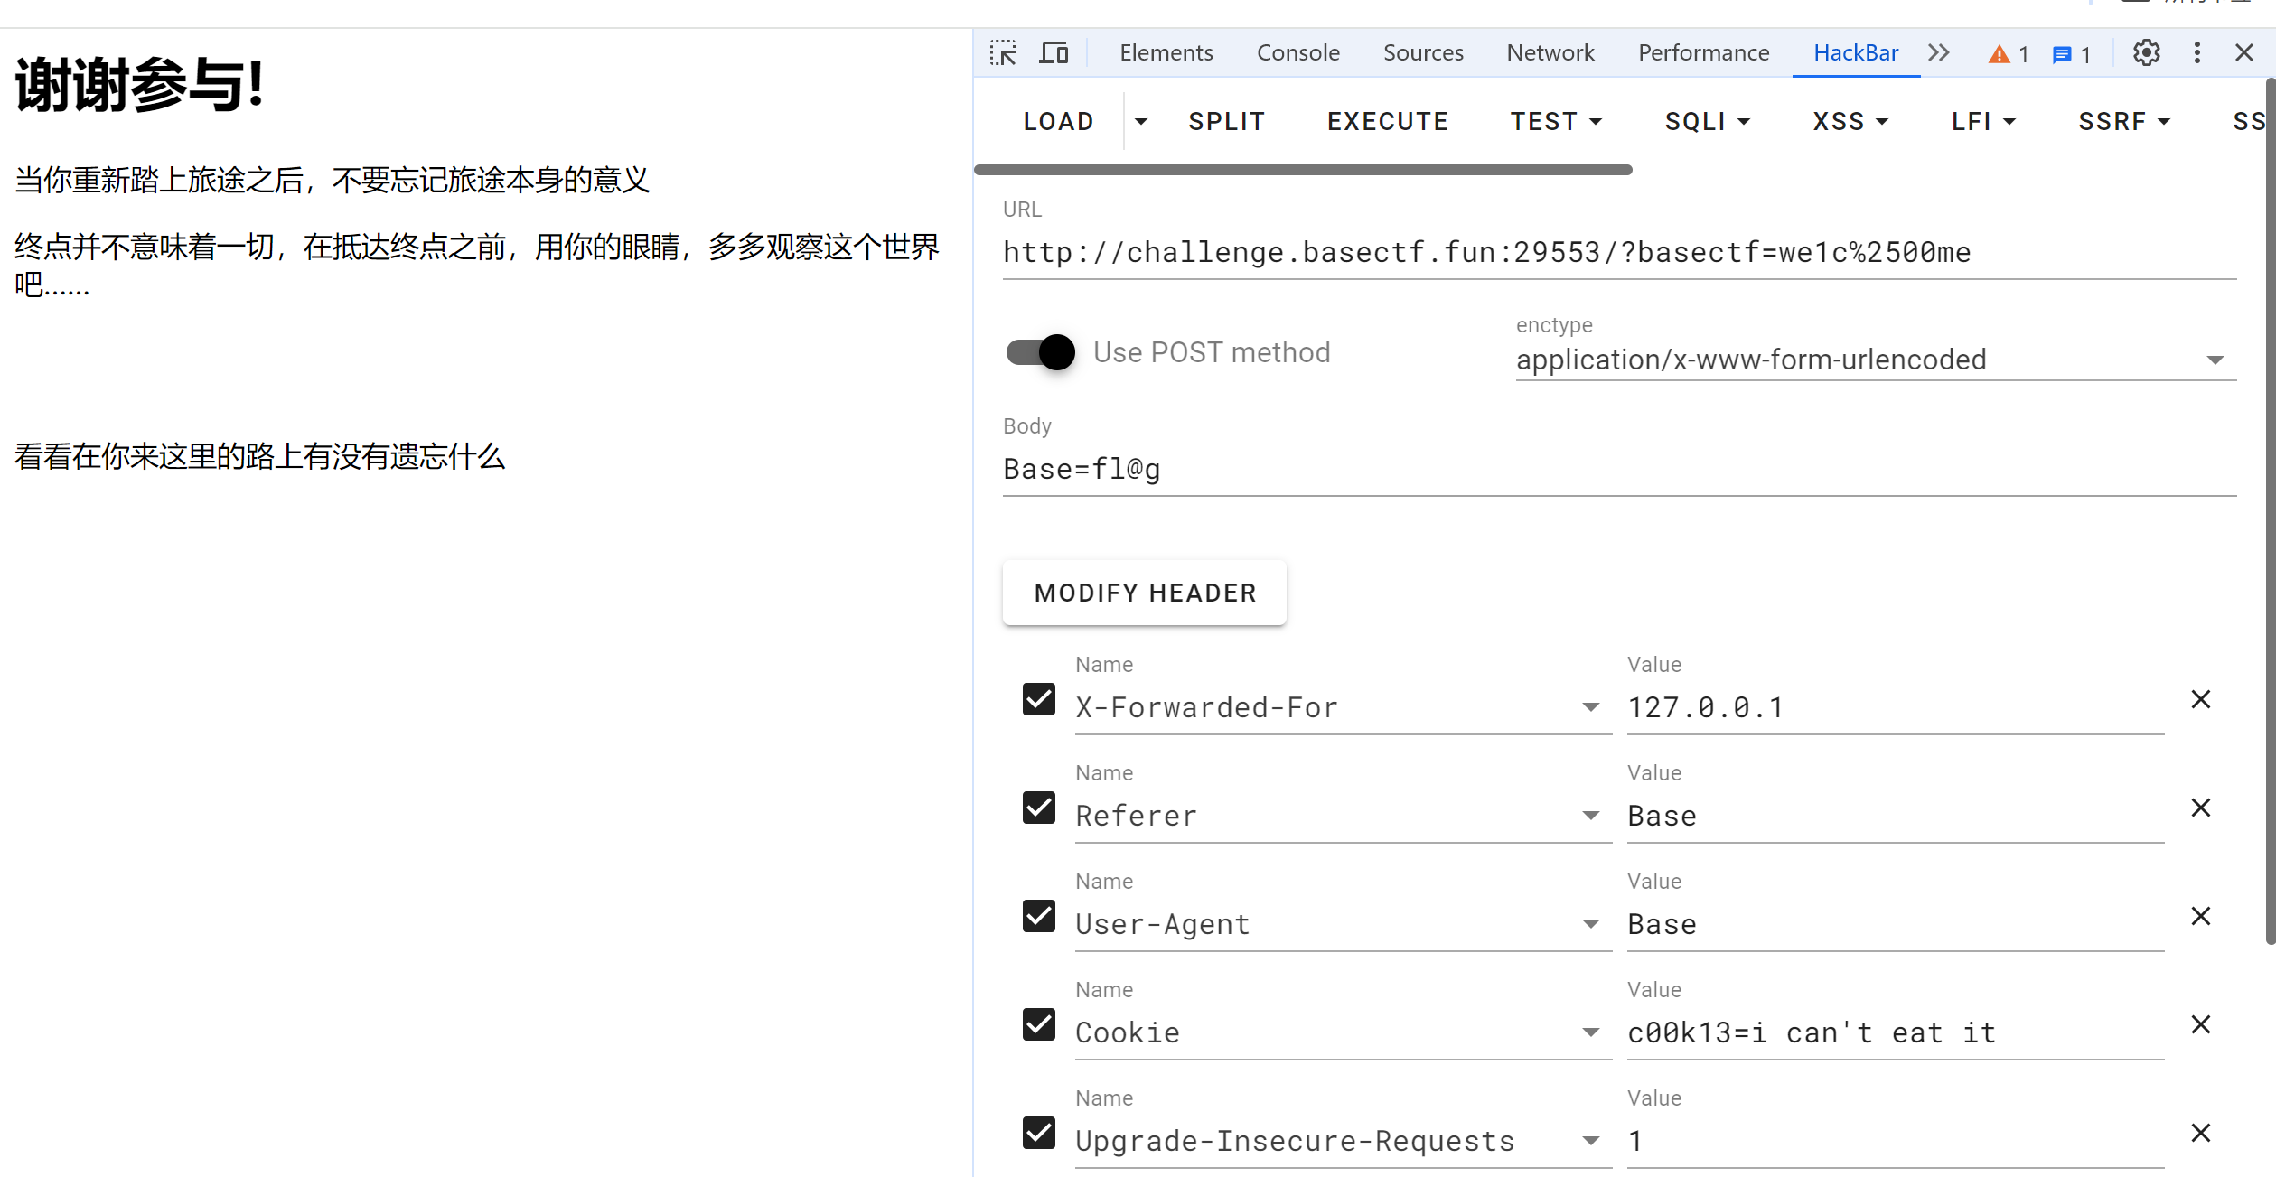Show more DevTools tabs chevron
This screenshot has width=2276, height=1177.
(x=1939, y=53)
